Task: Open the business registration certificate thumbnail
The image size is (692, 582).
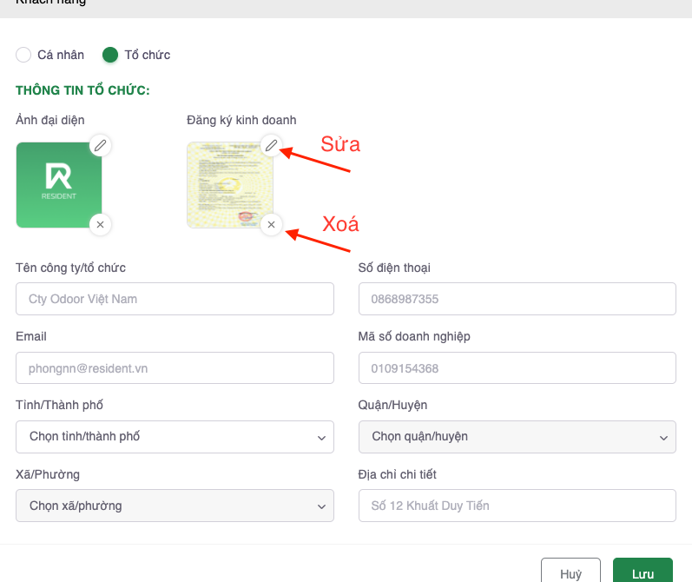Action: point(229,184)
